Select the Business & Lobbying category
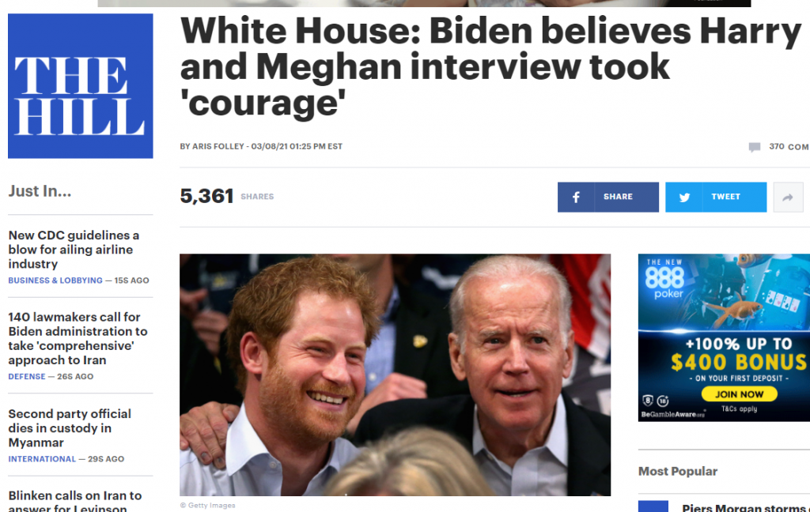This screenshot has height=512, width=810. point(55,280)
